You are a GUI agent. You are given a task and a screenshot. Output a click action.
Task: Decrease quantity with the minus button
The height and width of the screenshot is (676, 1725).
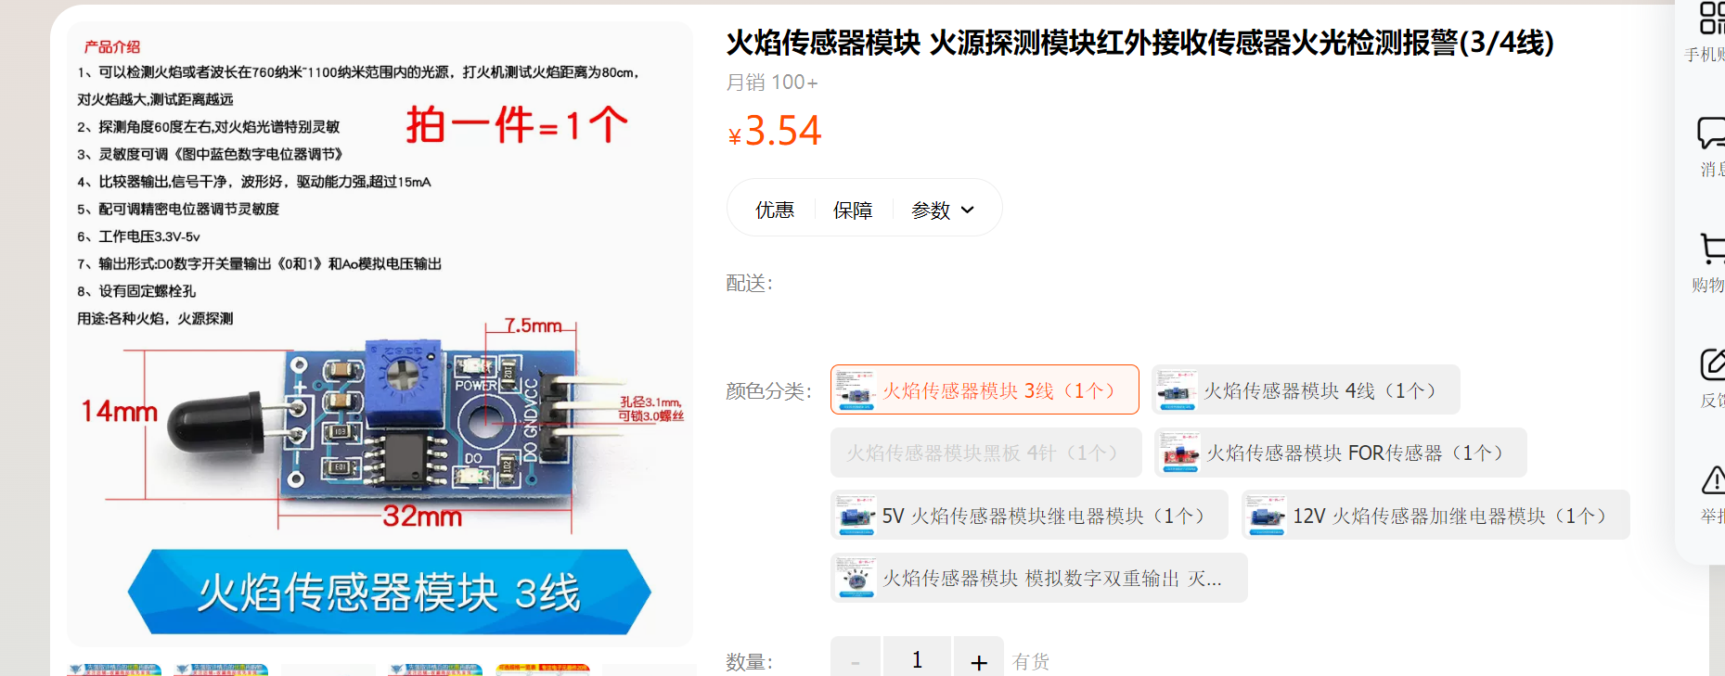856,661
